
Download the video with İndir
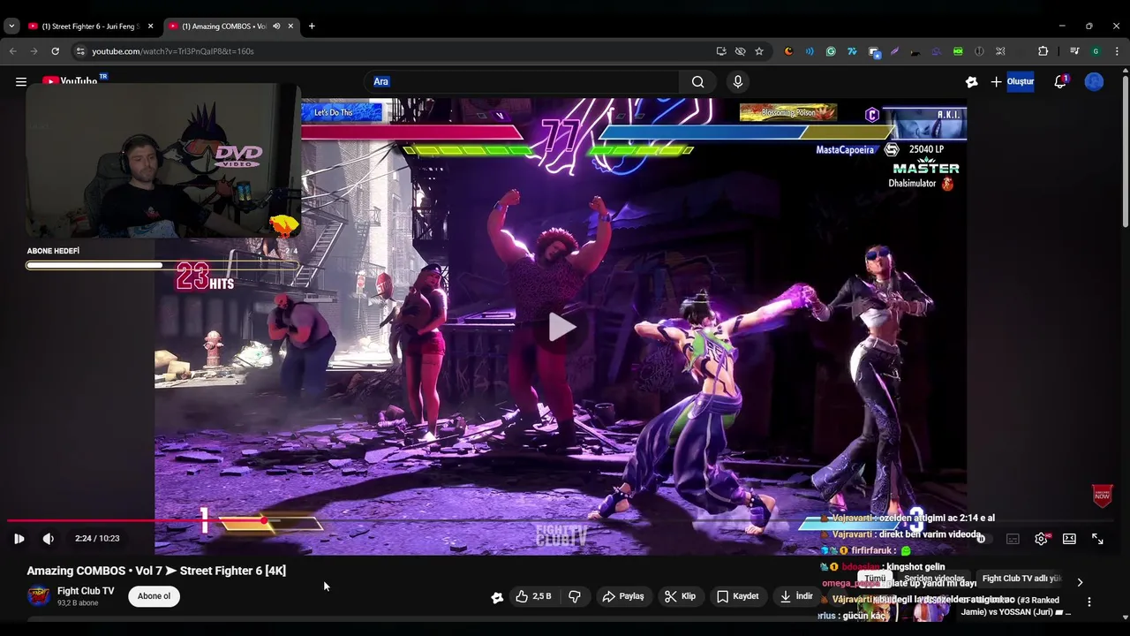(796, 596)
